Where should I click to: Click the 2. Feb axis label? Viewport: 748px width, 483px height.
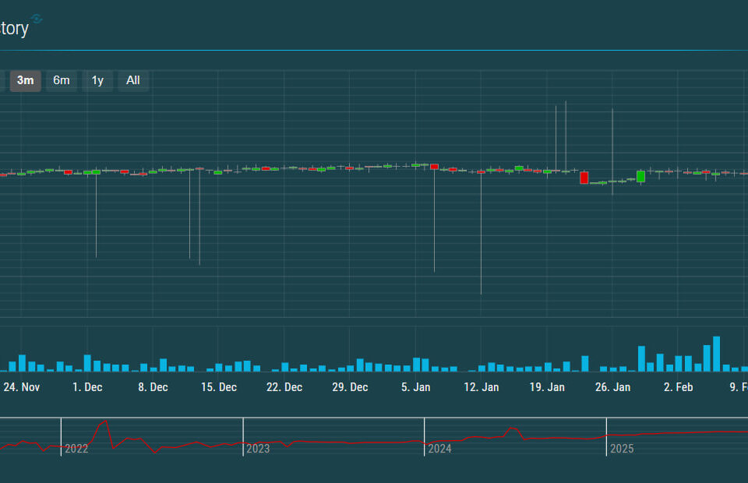point(678,386)
